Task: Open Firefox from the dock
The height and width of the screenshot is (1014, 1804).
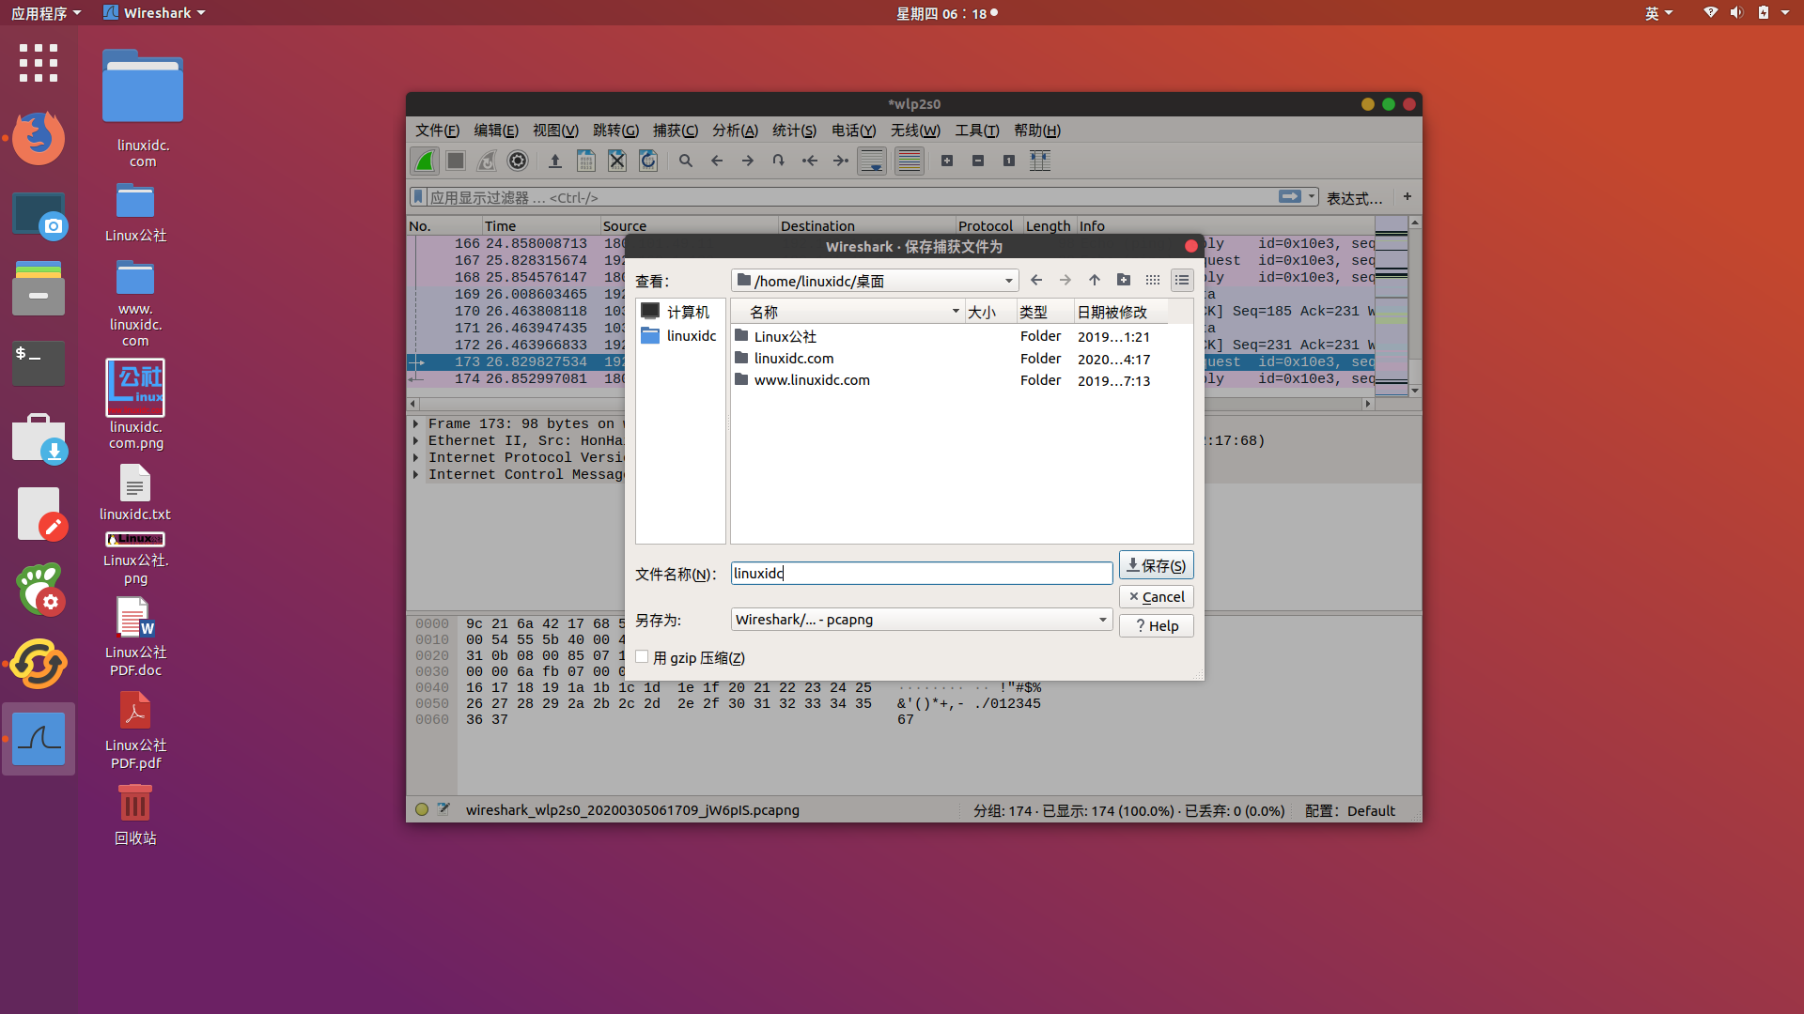Action: click(x=39, y=138)
